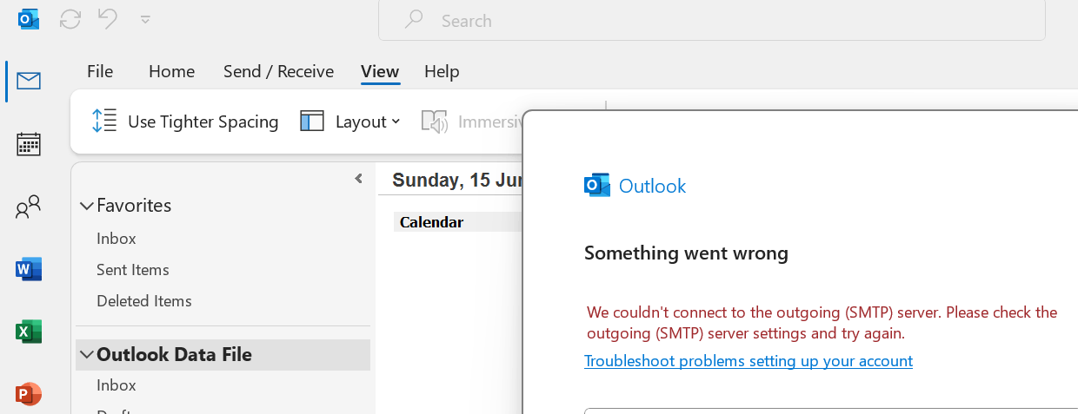Switch to the Send / Receive tab
Viewport: 1078px width, 414px height.
click(278, 71)
